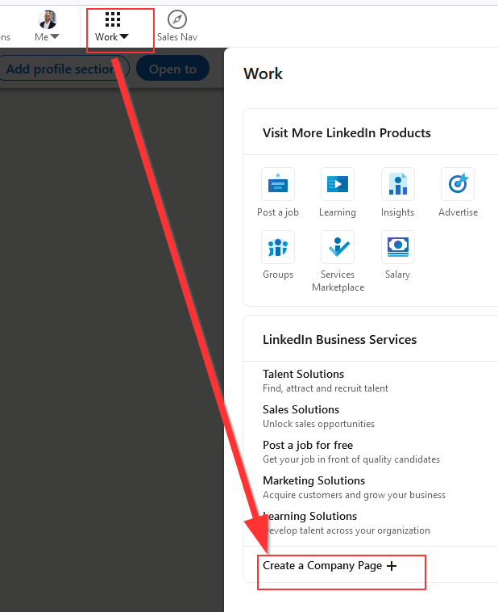The image size is (498, 612).
Task: Open the Learning product icon
Action: (x=337, y=184)
